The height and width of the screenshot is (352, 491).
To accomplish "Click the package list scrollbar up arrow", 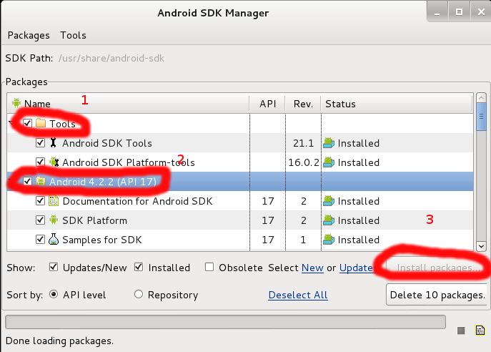I will pos(481,98).
